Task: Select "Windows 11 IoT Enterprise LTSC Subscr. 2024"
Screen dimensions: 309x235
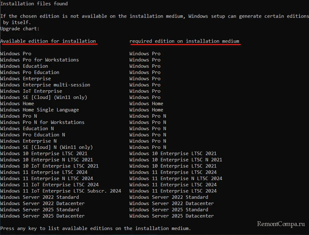Action: [61, 191]
